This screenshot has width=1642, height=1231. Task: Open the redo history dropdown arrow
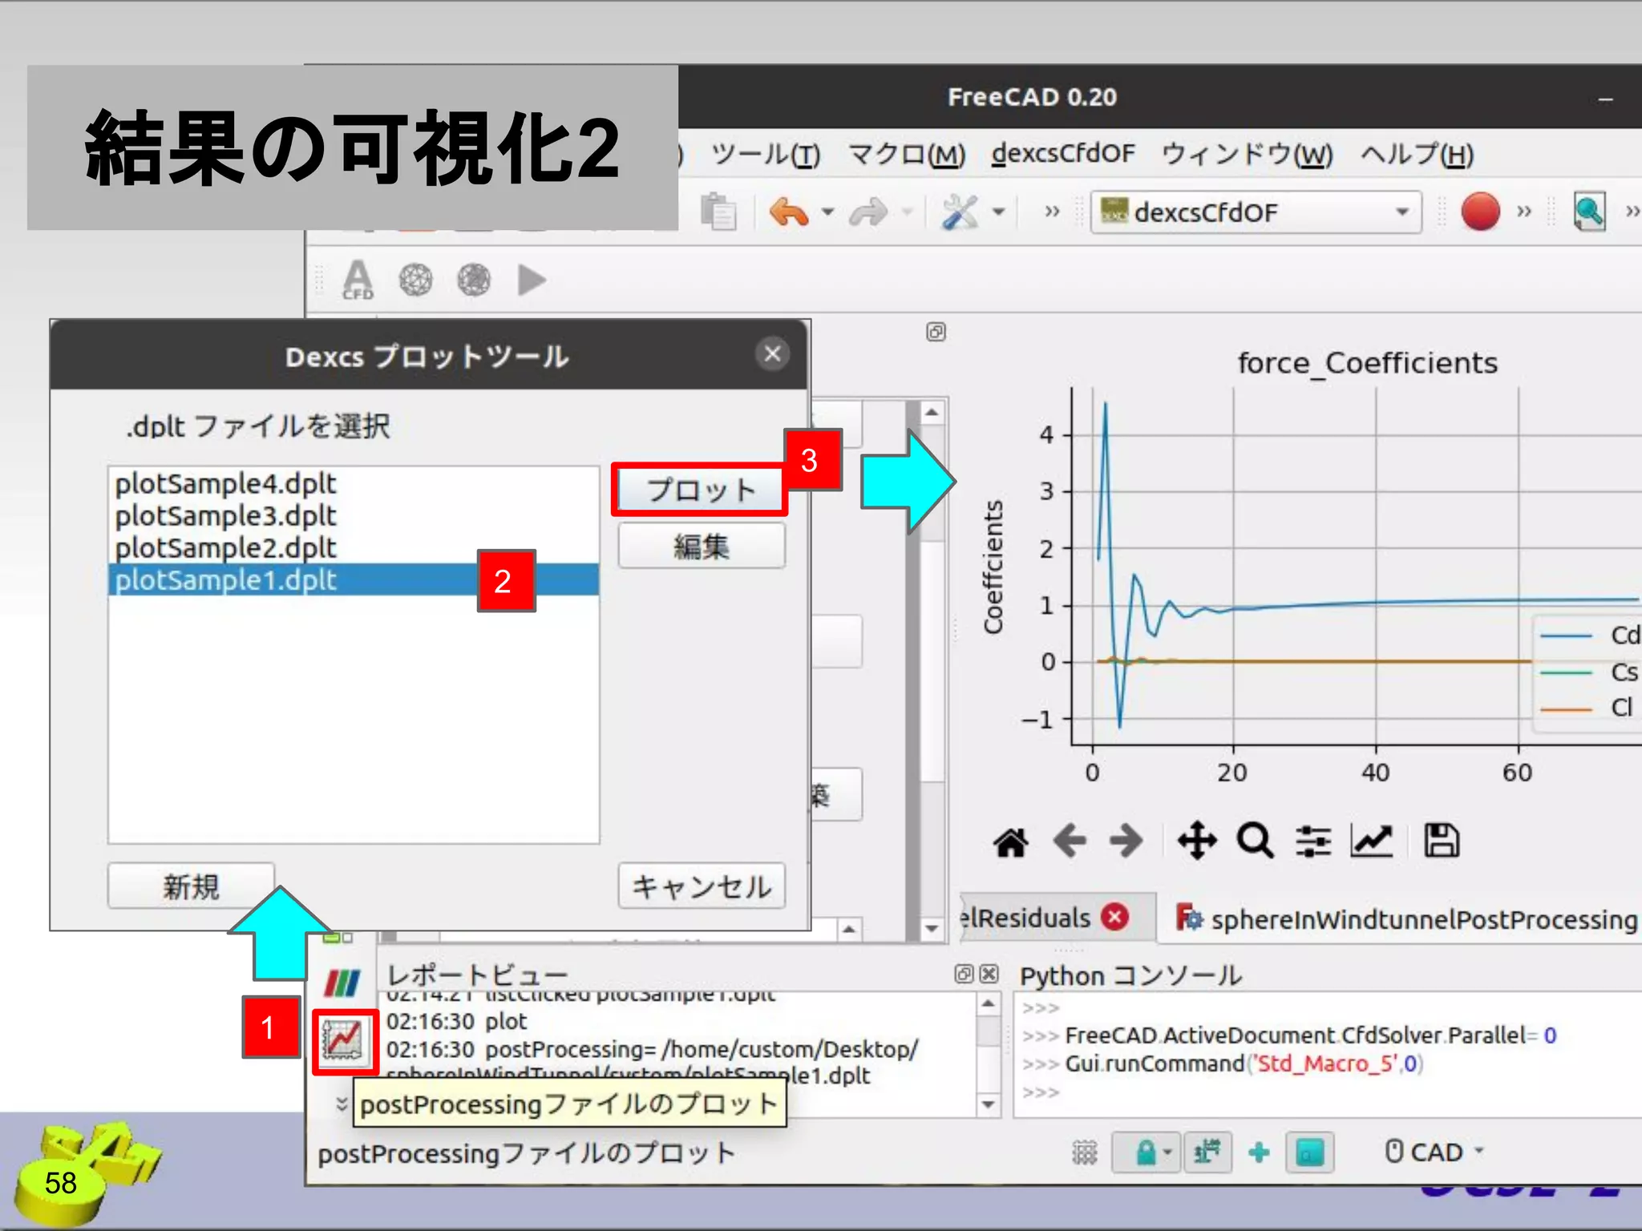coord(908,213)
